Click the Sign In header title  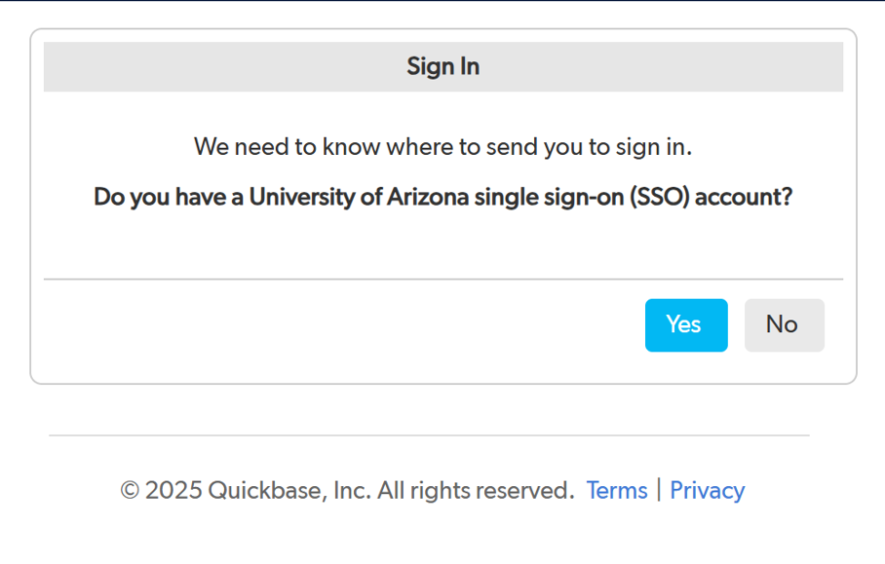tap(443, 67)
